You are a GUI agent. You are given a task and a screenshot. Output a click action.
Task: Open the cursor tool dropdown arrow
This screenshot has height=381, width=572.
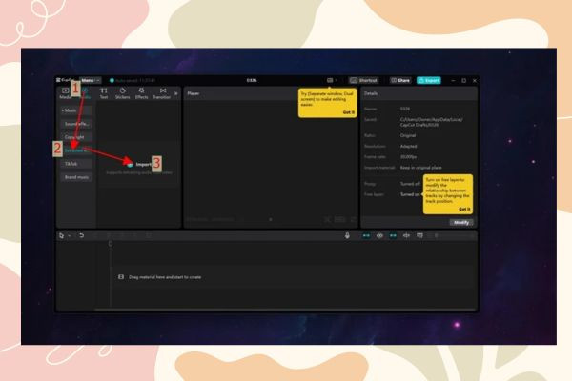[x=70, y=236]
